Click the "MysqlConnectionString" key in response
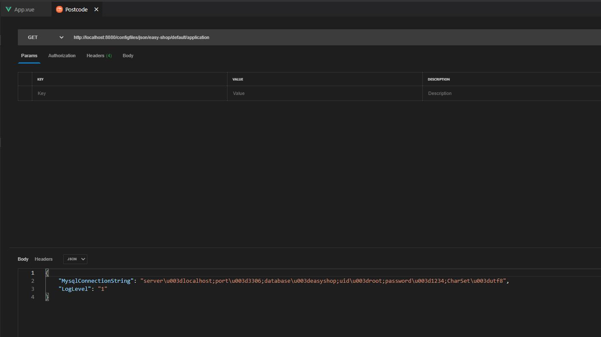This screenshot has width=601, height=337. 96,281
